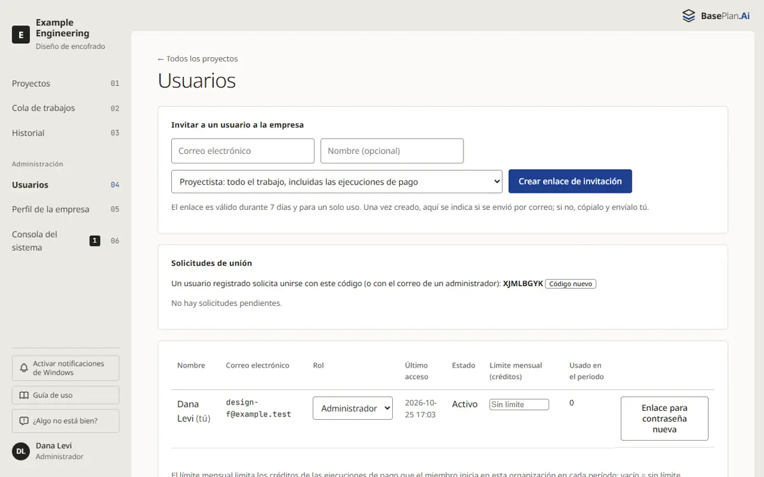764x477 pixels.
Task: Click the bell icon for Windows notifications
Action: click(x=24, y=368)
